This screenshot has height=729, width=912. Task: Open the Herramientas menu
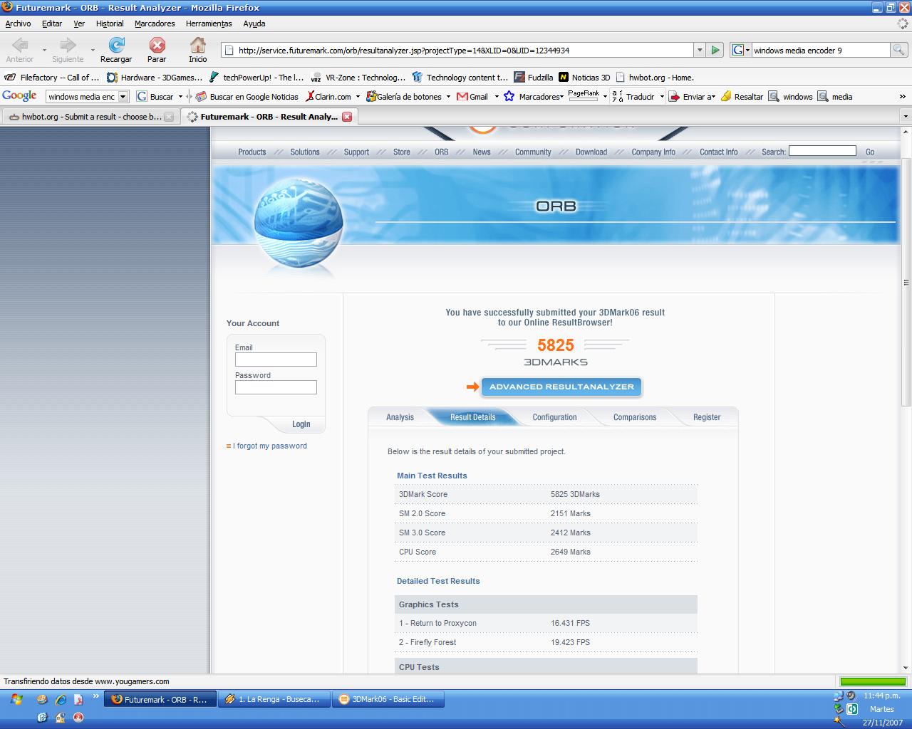[209, 23]
